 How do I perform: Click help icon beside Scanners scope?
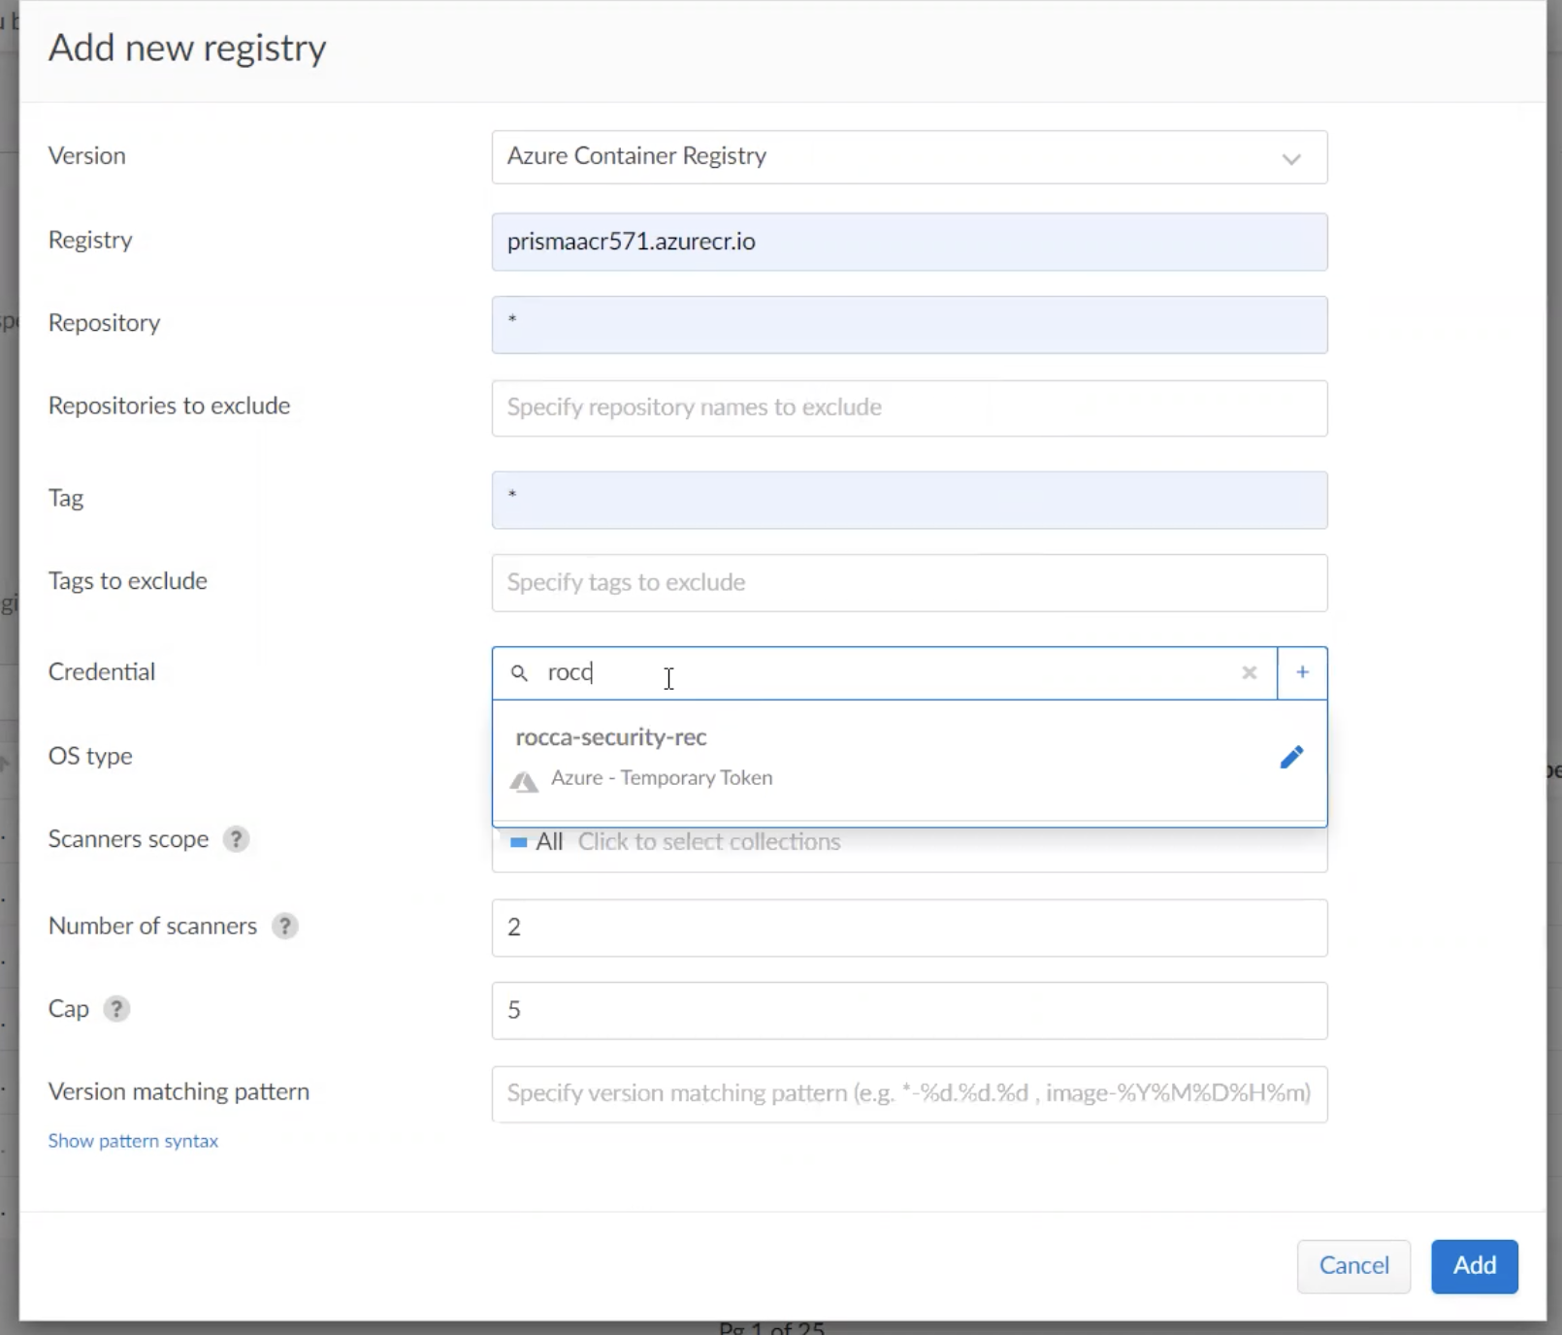coord(236,839)
